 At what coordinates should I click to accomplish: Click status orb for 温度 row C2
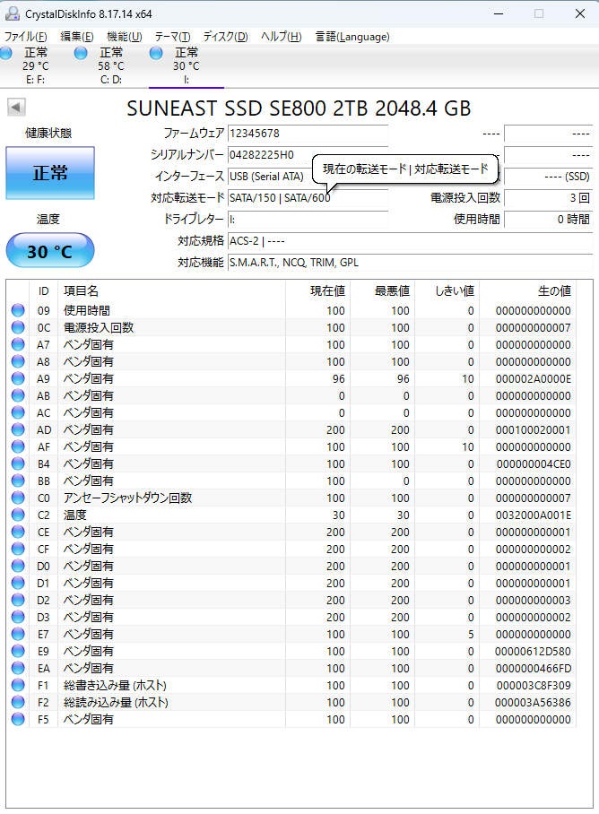point(18,515)
